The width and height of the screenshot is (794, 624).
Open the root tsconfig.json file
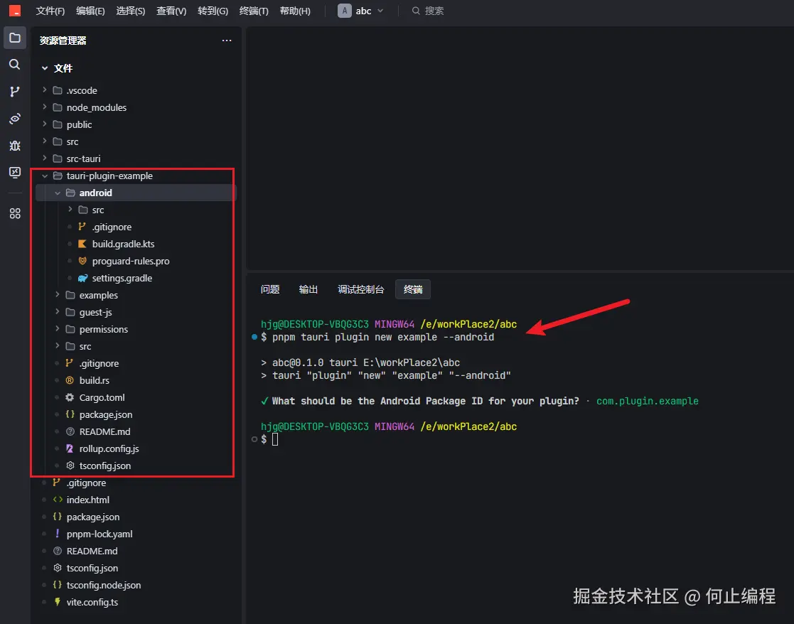click(x=92, y=568)
